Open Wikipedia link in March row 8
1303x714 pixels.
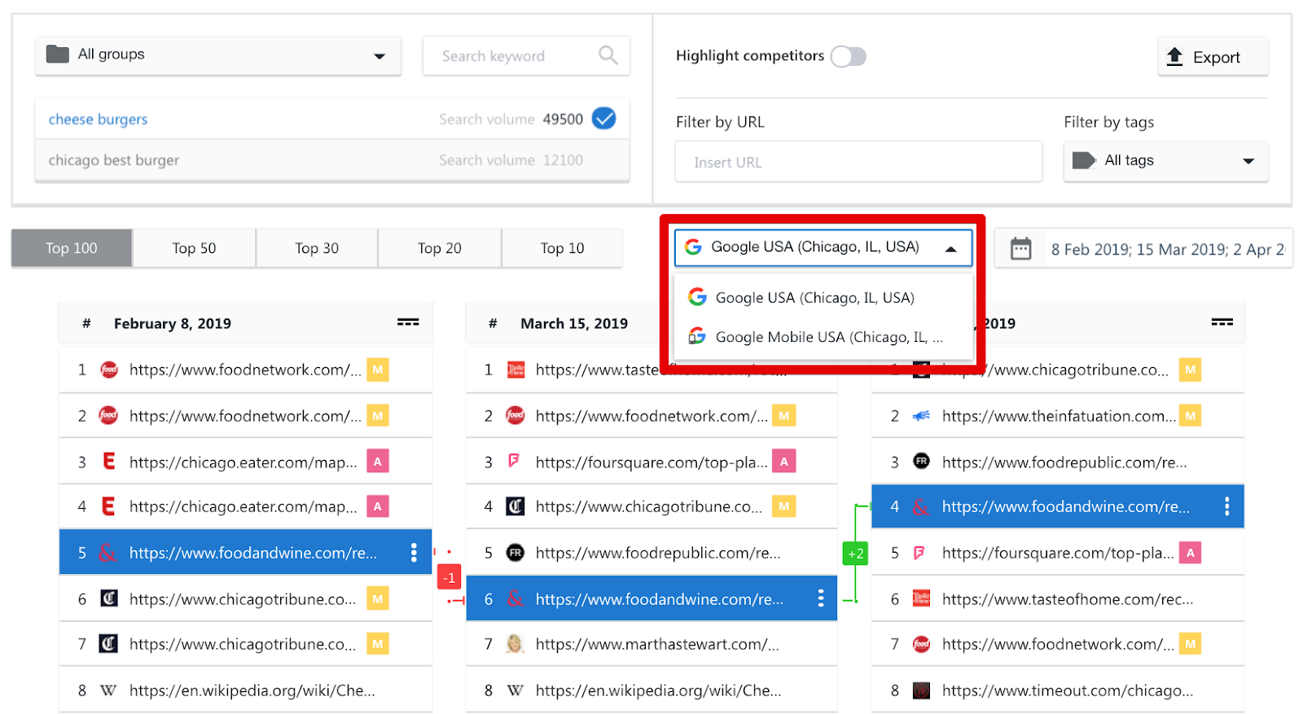[659, 690]
